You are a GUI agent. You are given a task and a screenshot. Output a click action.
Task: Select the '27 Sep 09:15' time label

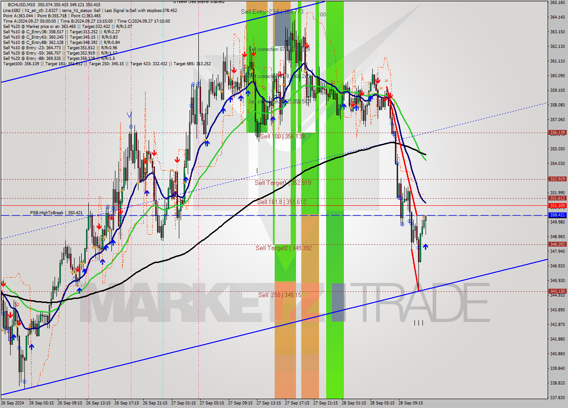(x=240, y=404)
